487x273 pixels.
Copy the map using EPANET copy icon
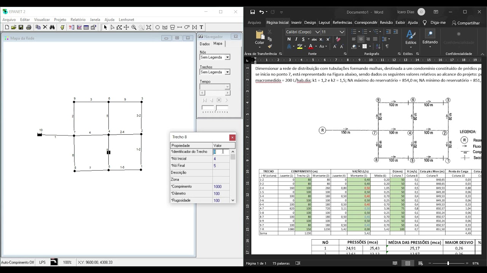[x=38, y=27]
